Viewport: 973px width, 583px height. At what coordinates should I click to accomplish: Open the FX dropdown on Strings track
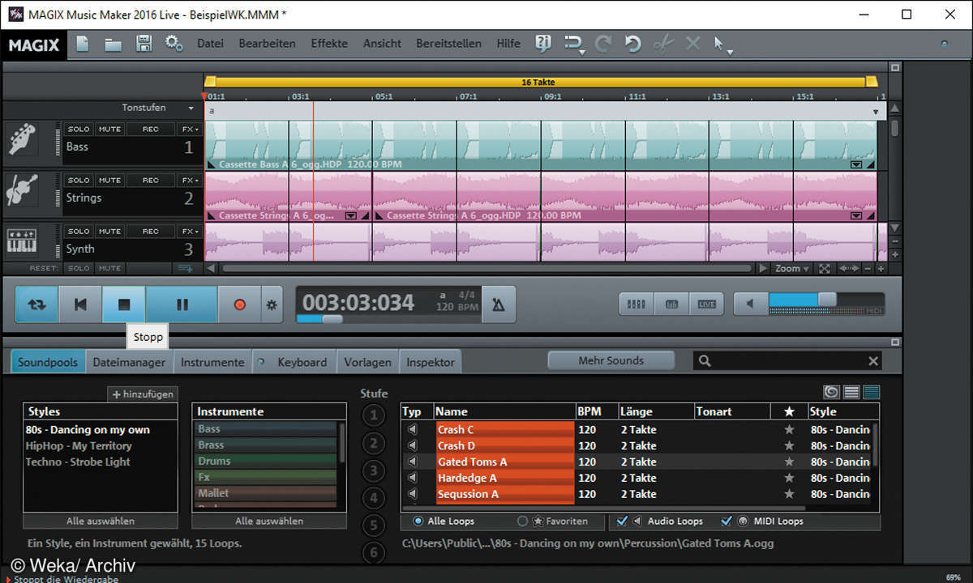[x=189, y=181]
